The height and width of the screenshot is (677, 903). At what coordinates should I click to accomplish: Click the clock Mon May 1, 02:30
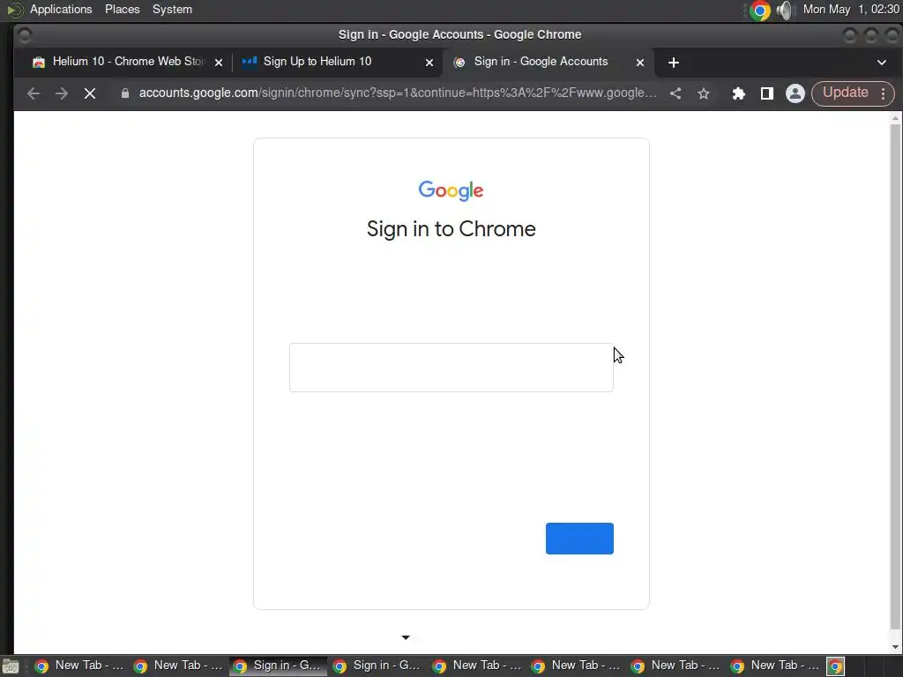tap(851, 9)
